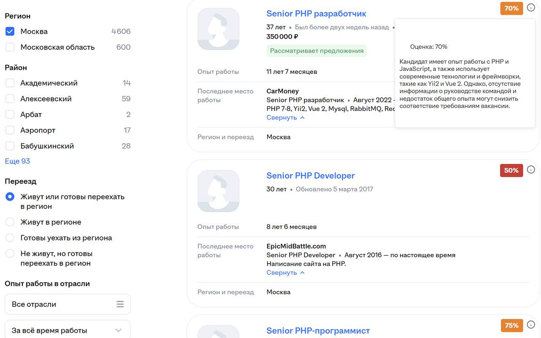Uncheck the Москва region checkbox
The width and height of the screenshot is (541, 338).
coord(10,31)
